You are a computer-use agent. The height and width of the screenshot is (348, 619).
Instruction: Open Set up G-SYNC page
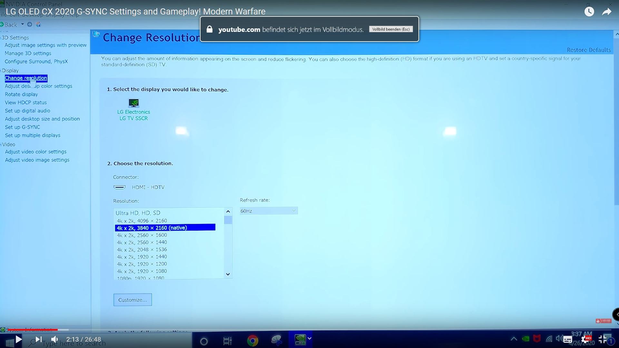23,127
